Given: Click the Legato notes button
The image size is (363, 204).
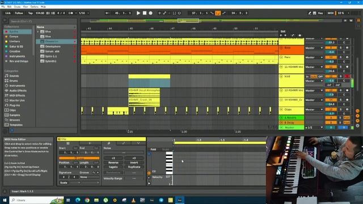Looking at the screenshot, I should (113, 167).
